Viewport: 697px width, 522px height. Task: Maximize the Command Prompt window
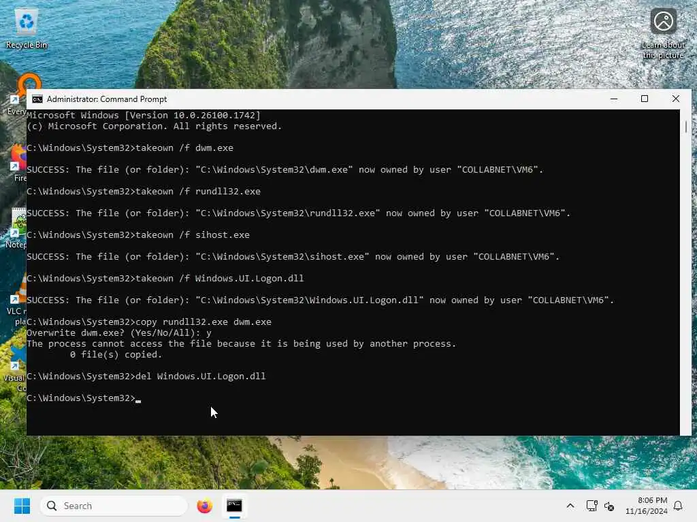tap(645, 99)
